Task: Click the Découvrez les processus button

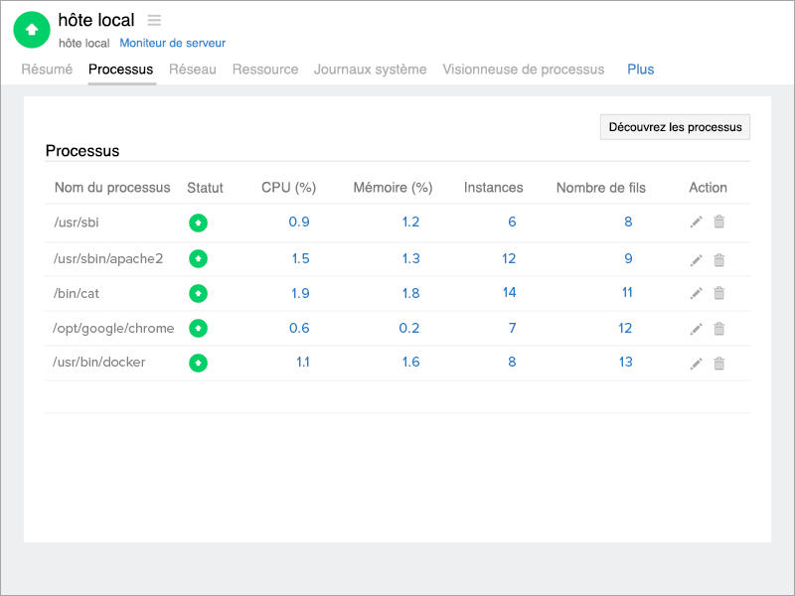Action: coord(675,127)
